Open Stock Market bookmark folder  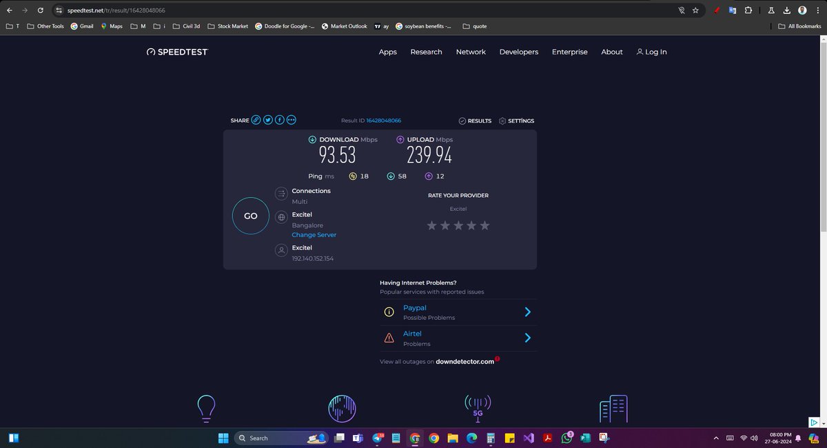point(227,26)
